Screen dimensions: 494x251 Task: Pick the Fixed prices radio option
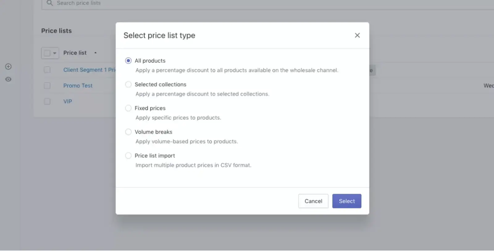tap(128, 108)
